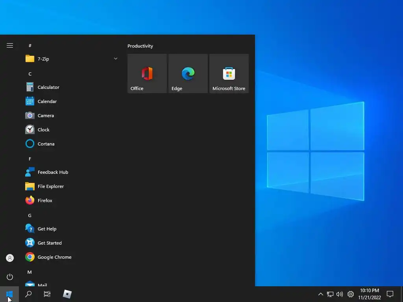403x302 pixels.
Task: Launch Roblox from the taskbar
Action: click(67, 294)
